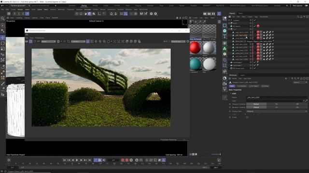Adjust material preview size slider

216,154
